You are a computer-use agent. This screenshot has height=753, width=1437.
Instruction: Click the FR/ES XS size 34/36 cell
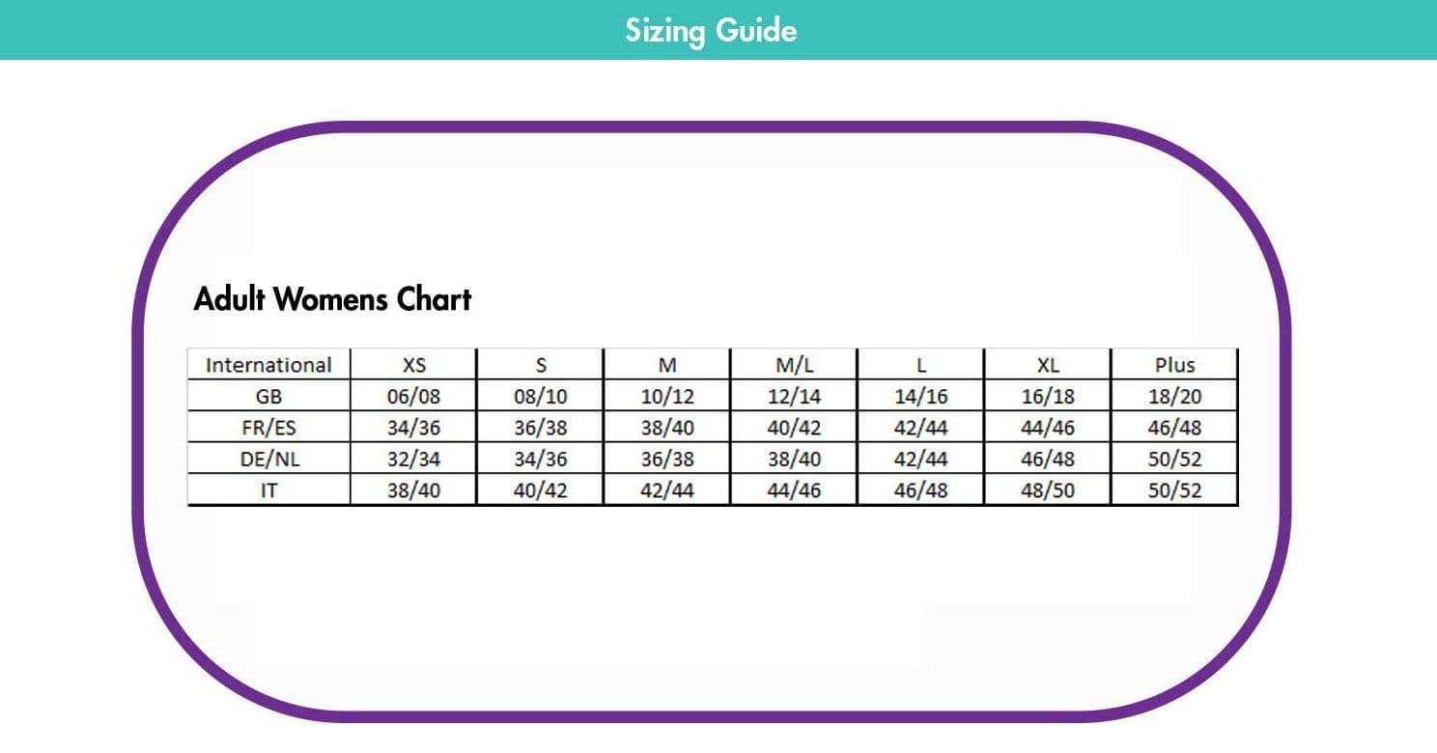413,428
